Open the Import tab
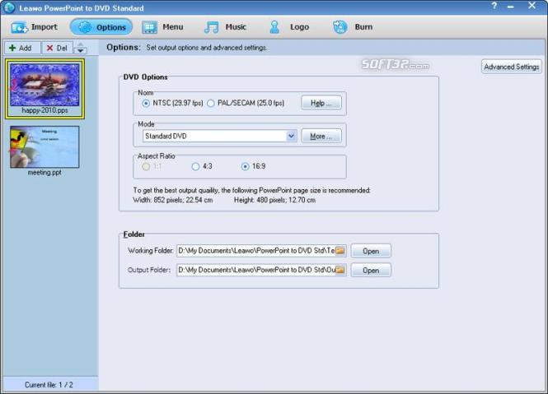 [34, 27]
